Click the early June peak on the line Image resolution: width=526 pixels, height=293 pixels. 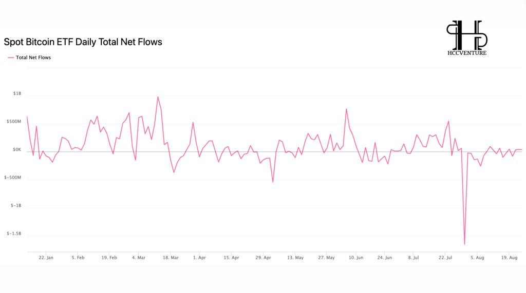click(346, 109)
